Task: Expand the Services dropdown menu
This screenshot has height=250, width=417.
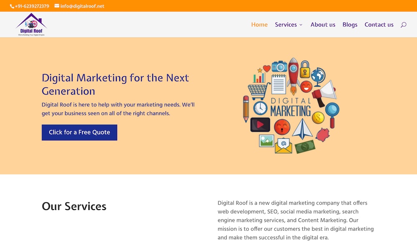Action: click(x=289, y=25)
